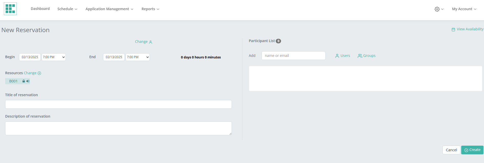Expand the Application Management menu
The height and width of the screenshot is (163, 484).
pos(109,9)
